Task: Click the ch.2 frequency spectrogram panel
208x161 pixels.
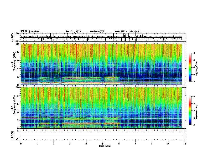Action: coord(103,108)
